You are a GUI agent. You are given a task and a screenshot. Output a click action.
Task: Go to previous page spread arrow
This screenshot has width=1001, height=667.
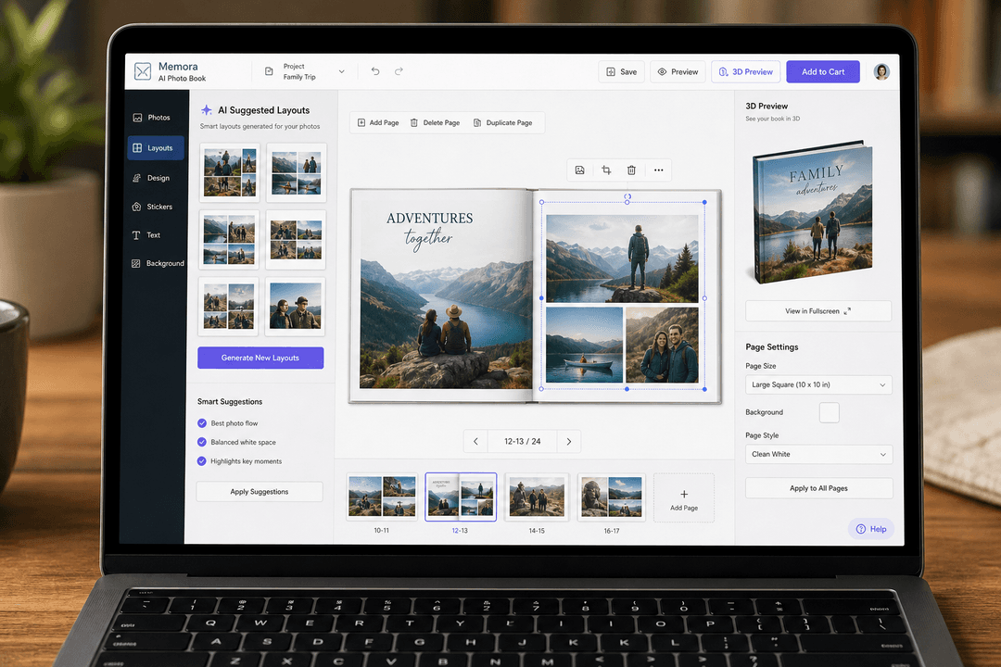click(475, 441)
